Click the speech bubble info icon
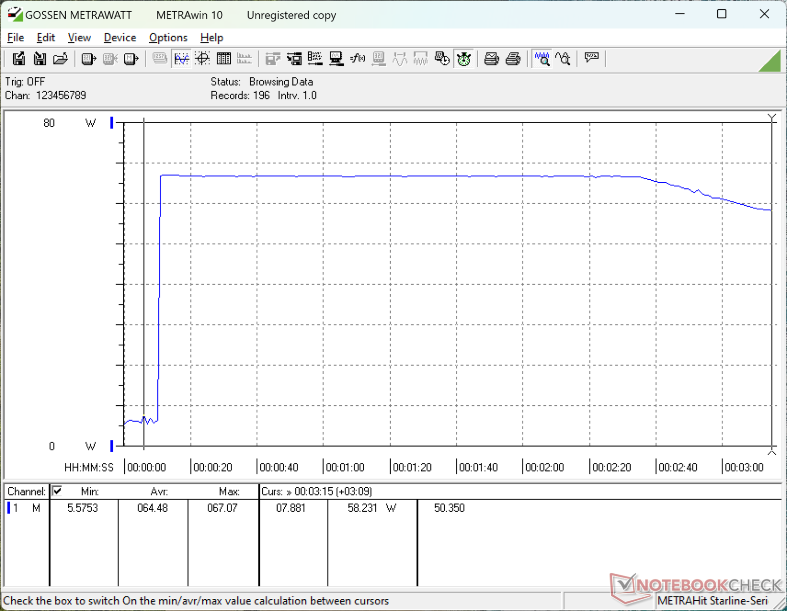The height and width of the screenshot is (611, 787). [591, 58]
